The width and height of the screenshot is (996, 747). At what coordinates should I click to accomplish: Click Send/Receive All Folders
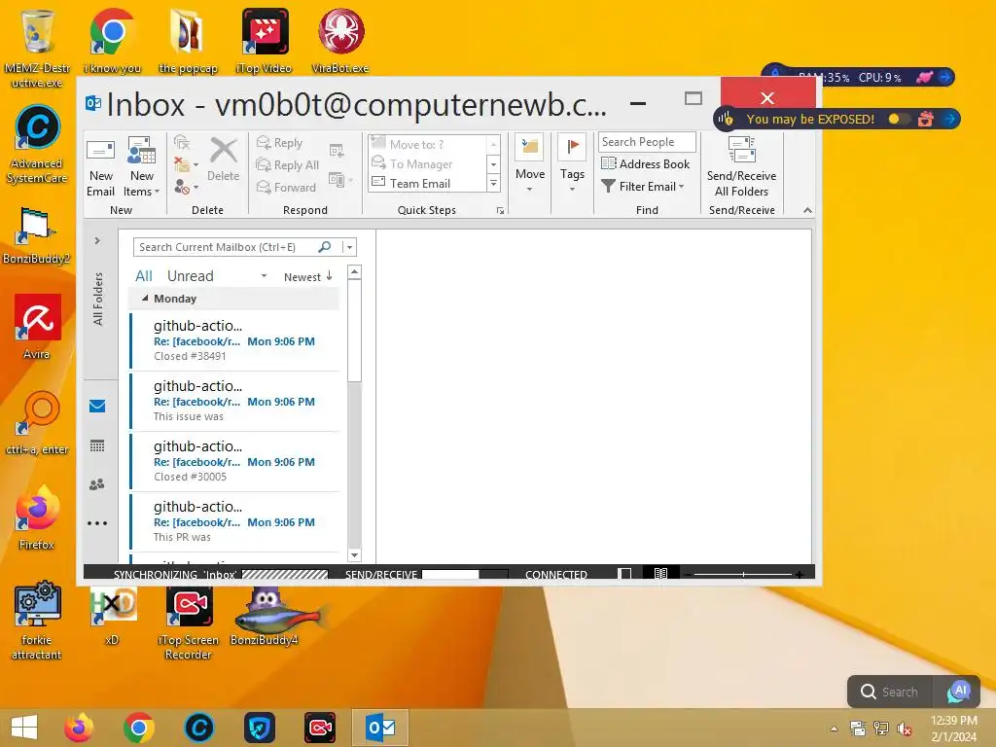[x=741, y=167]
